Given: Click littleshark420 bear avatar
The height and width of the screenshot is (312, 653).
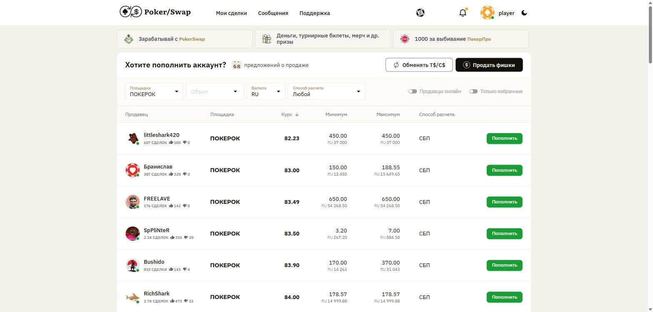Looking at the screenshot, I should 132,139.
